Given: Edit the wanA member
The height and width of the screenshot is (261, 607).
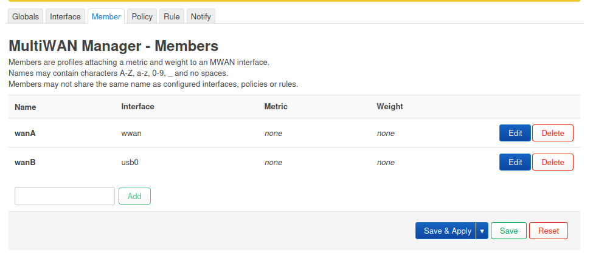Looking at the screenshot, I should pyautogui.click(x=515, y=133).
